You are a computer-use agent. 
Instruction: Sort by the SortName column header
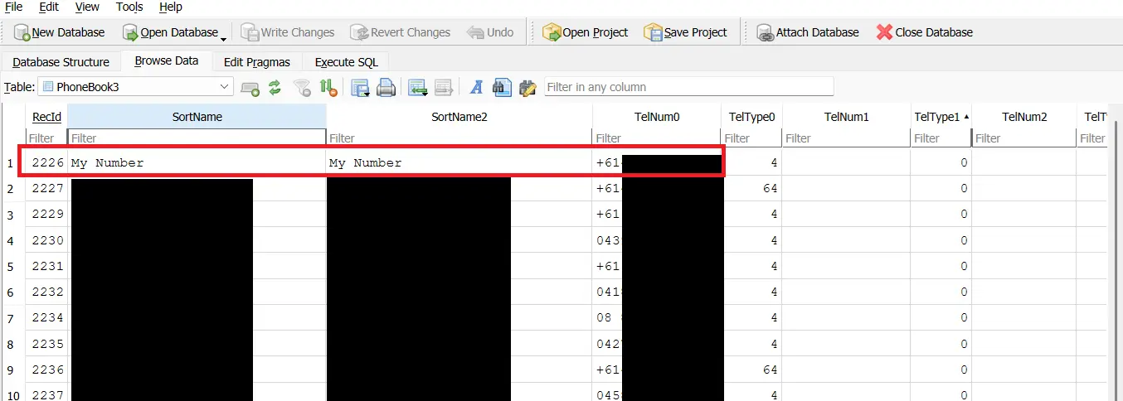[x=197, y=117]
